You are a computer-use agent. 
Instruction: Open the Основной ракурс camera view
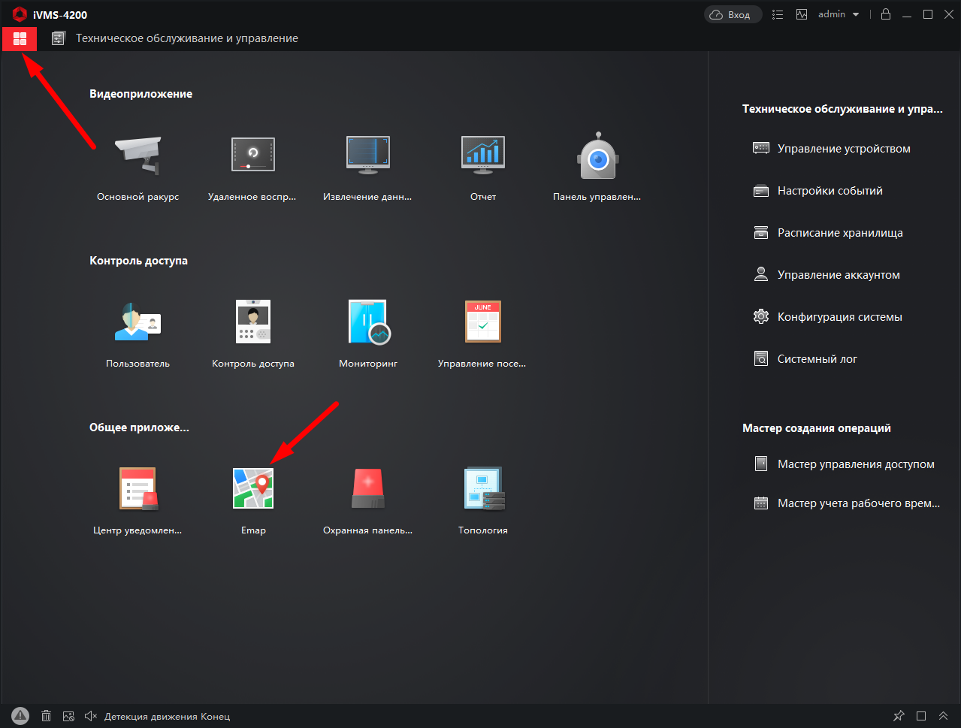(138, 156)
